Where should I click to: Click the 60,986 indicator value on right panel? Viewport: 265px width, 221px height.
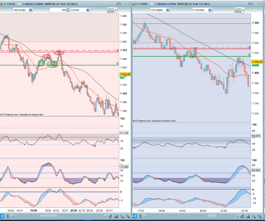click(x=256, y=170)
